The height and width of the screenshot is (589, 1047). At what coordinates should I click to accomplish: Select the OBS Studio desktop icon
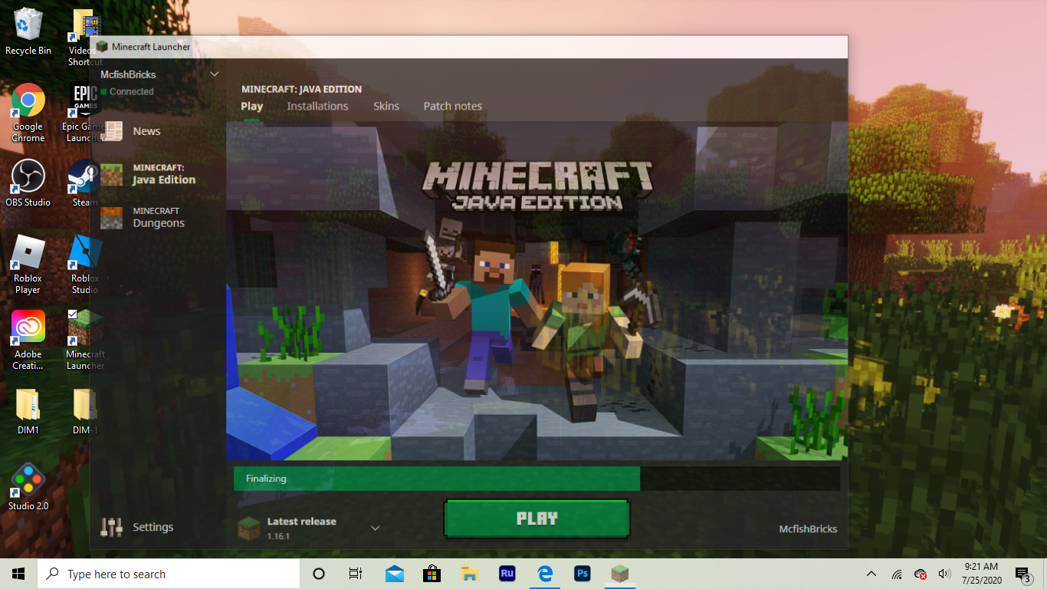coord(28,183)
